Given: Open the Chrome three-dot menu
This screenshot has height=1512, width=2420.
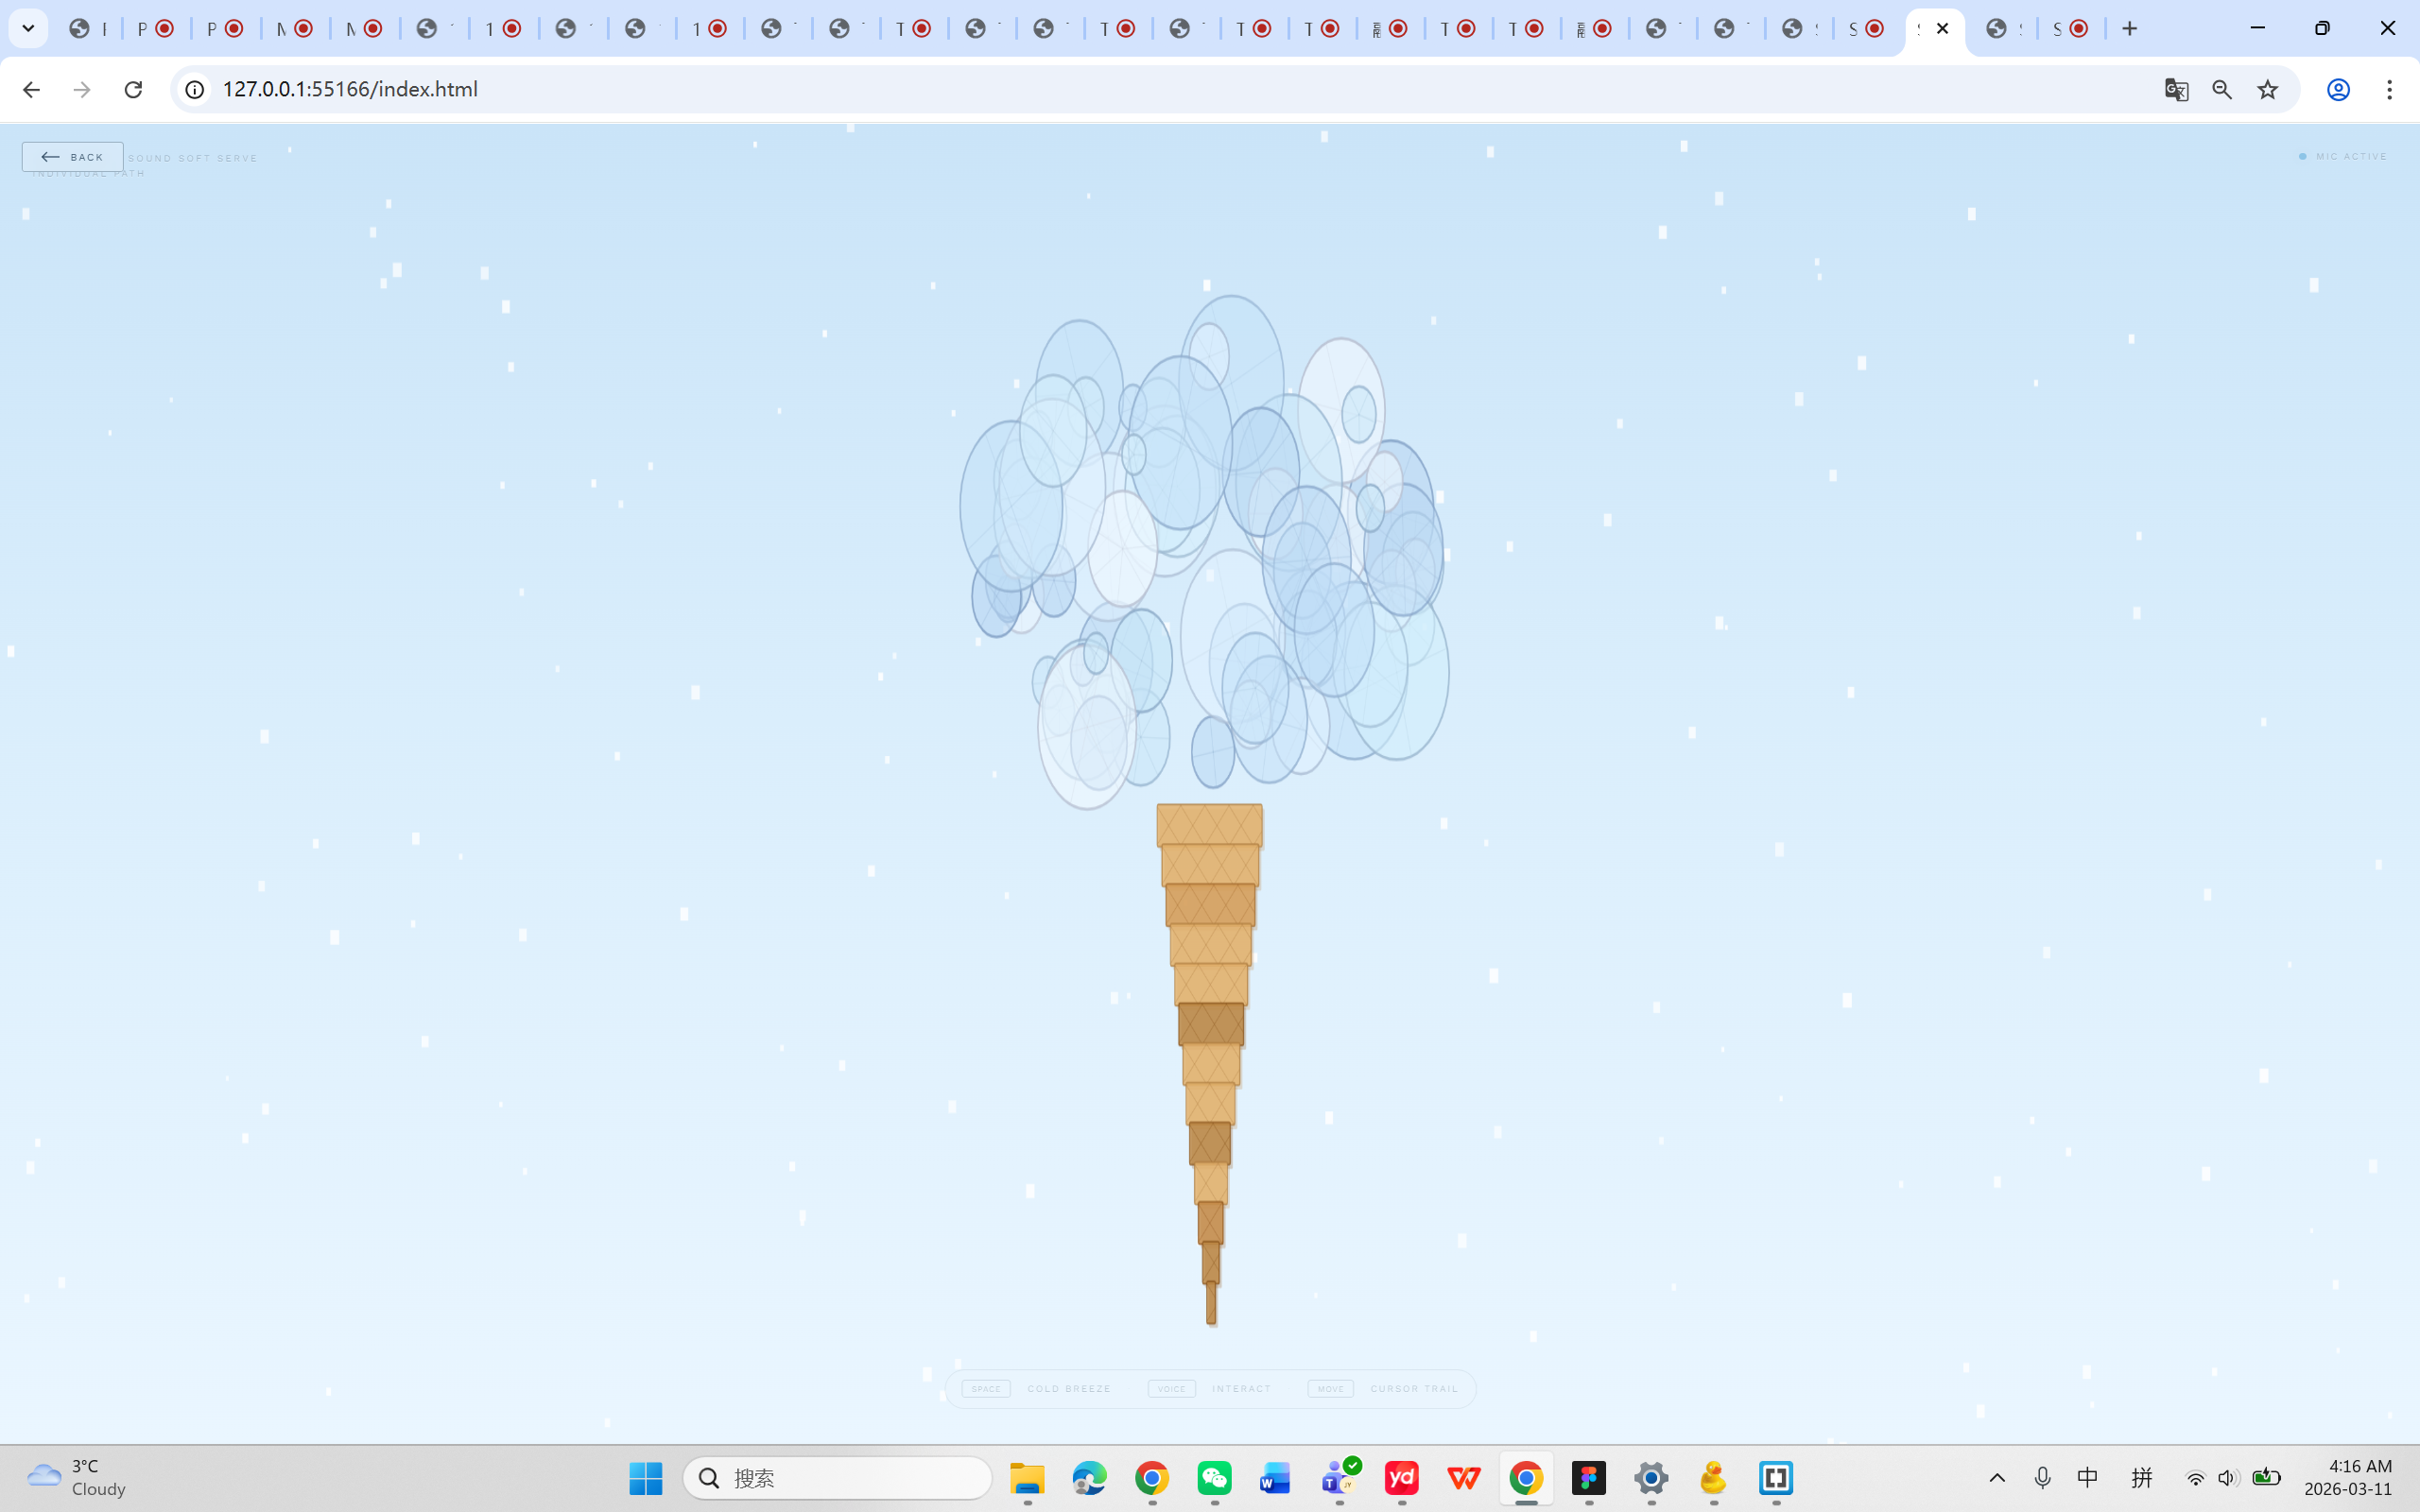Looking at the screenshot, I should 2390,89.
